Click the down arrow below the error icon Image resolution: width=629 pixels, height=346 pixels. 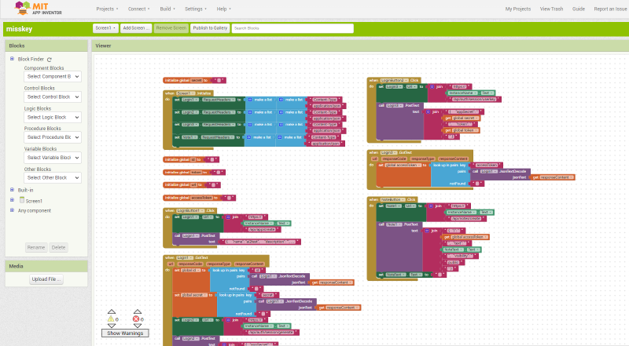pos(137,326)
